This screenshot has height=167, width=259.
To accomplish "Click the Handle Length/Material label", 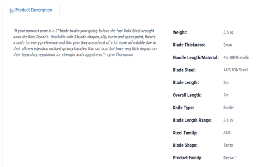I will point(196,58).
